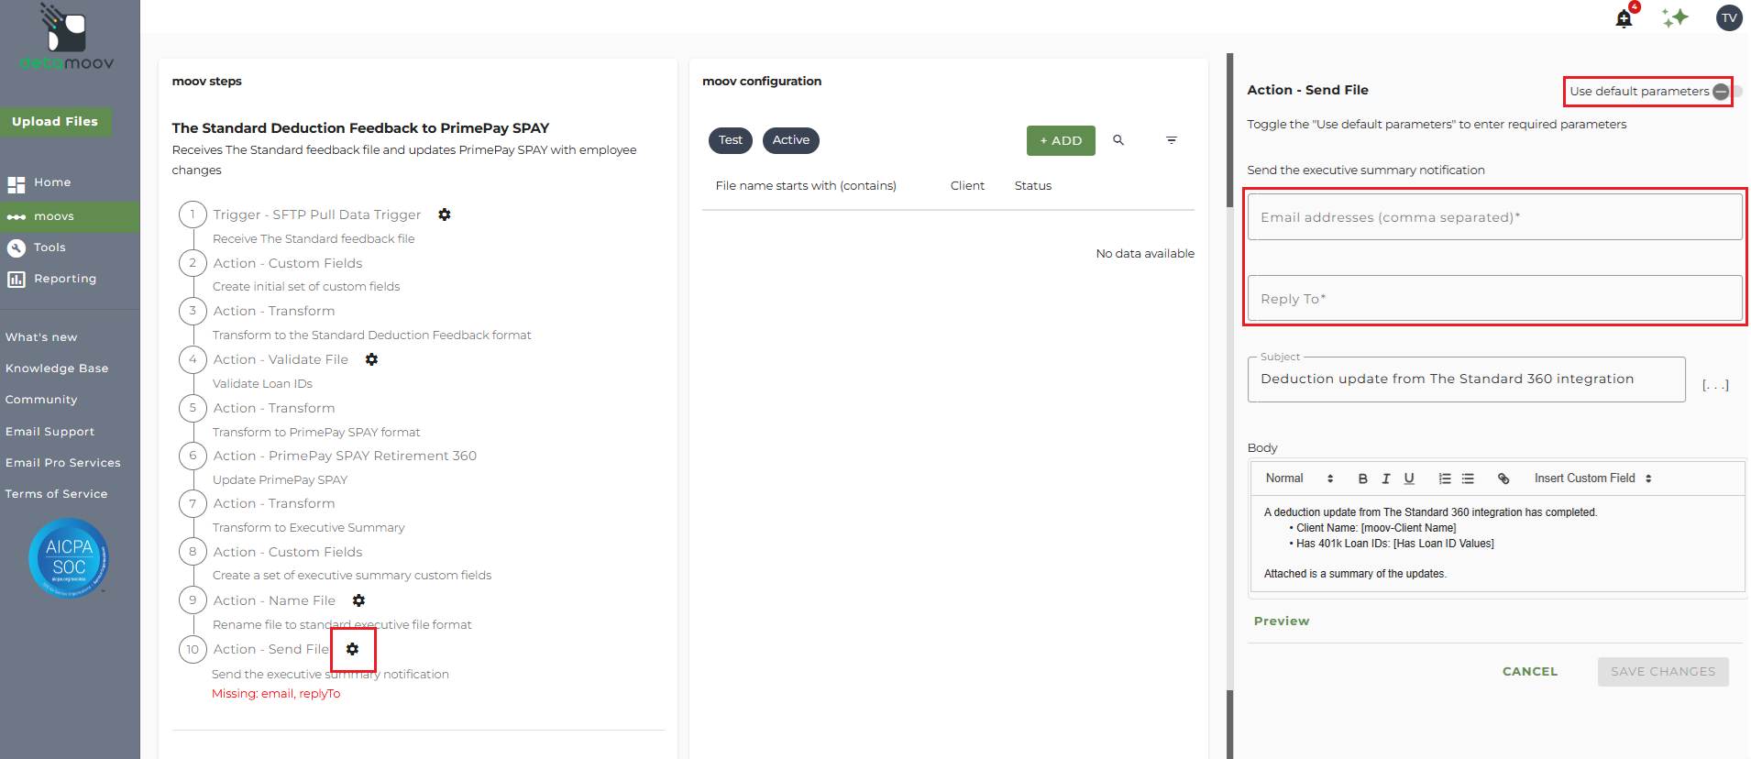Open the Normal text style dropdown
This screenshot has width=1751, height=759.
point(1299,478)
